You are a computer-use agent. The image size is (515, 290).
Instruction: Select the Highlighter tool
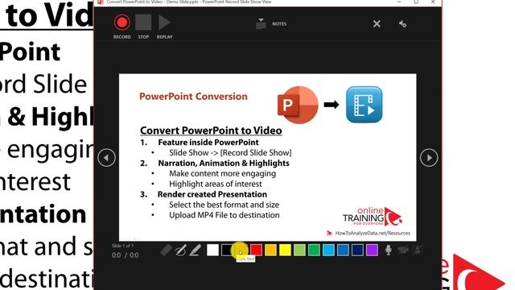pos(196,251)
